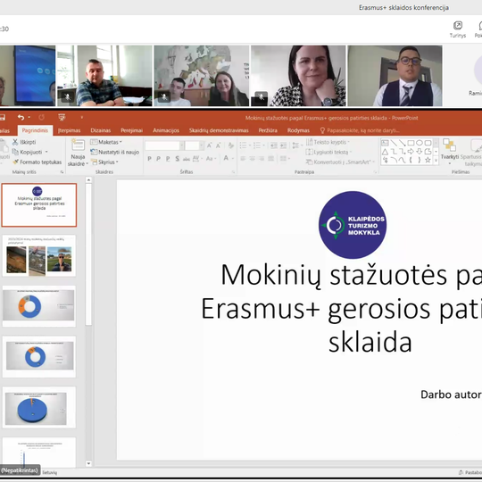Activate Formato teptukas format painter
The height and width of the screenshot is (482, 482).
pyautogui.click(x=37, y=162)
